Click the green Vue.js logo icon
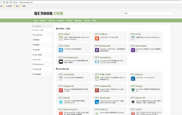 click(133, 90)
